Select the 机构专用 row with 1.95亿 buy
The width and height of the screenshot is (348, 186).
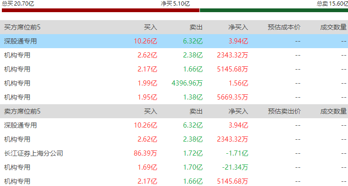click(x=174, y=97)
